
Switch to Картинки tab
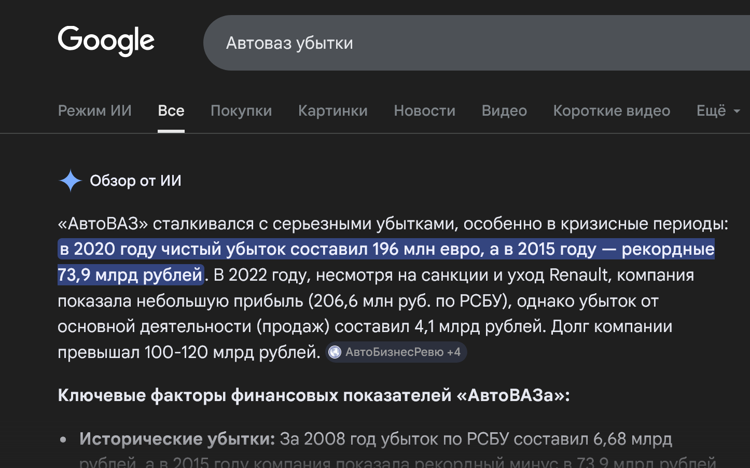[x=333, y=111]
